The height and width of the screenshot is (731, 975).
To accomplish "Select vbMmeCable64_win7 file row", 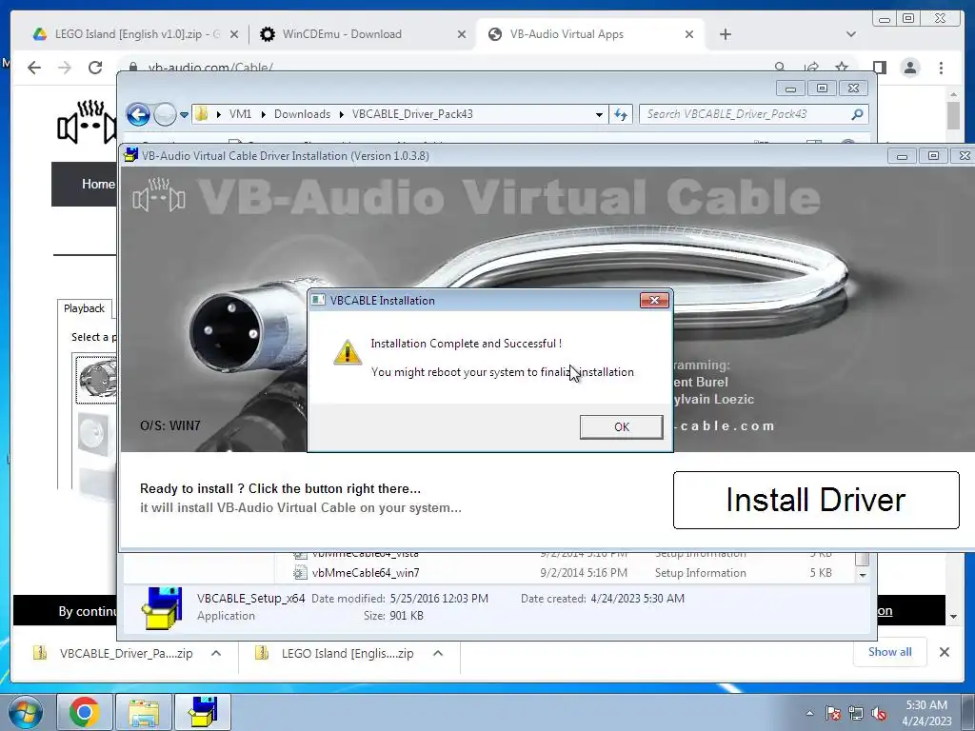I will 563,572.
